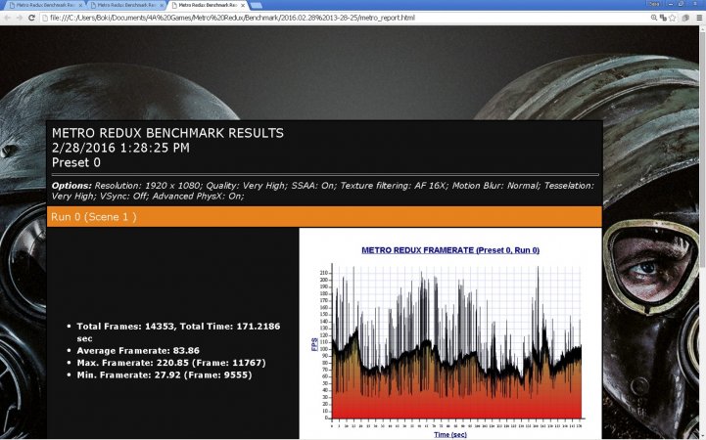
Task: Close the second Metro Redux Benchmark tab
Action: click(162, 6)
